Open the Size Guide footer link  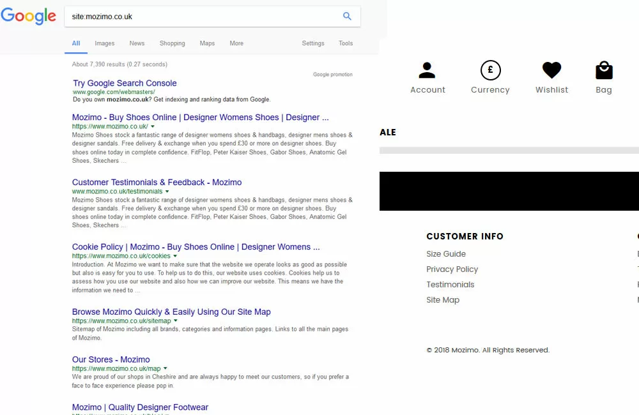[x=446, y=254]
